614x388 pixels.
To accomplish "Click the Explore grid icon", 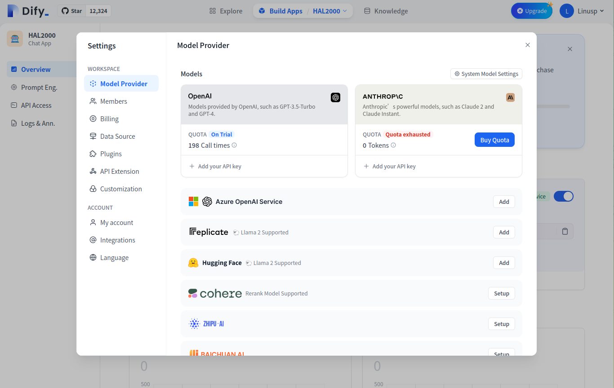I will [213, 11].
